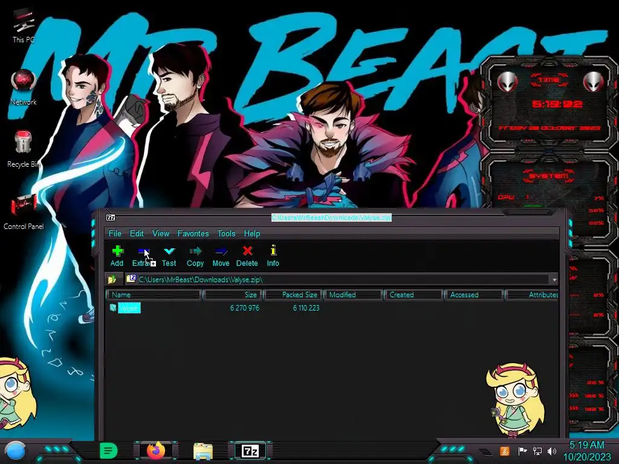Image resolution: width=619 pixels, height=464 pixels.
Task: Select the Valyse folder icon in list
Action: tap(113, 308)
